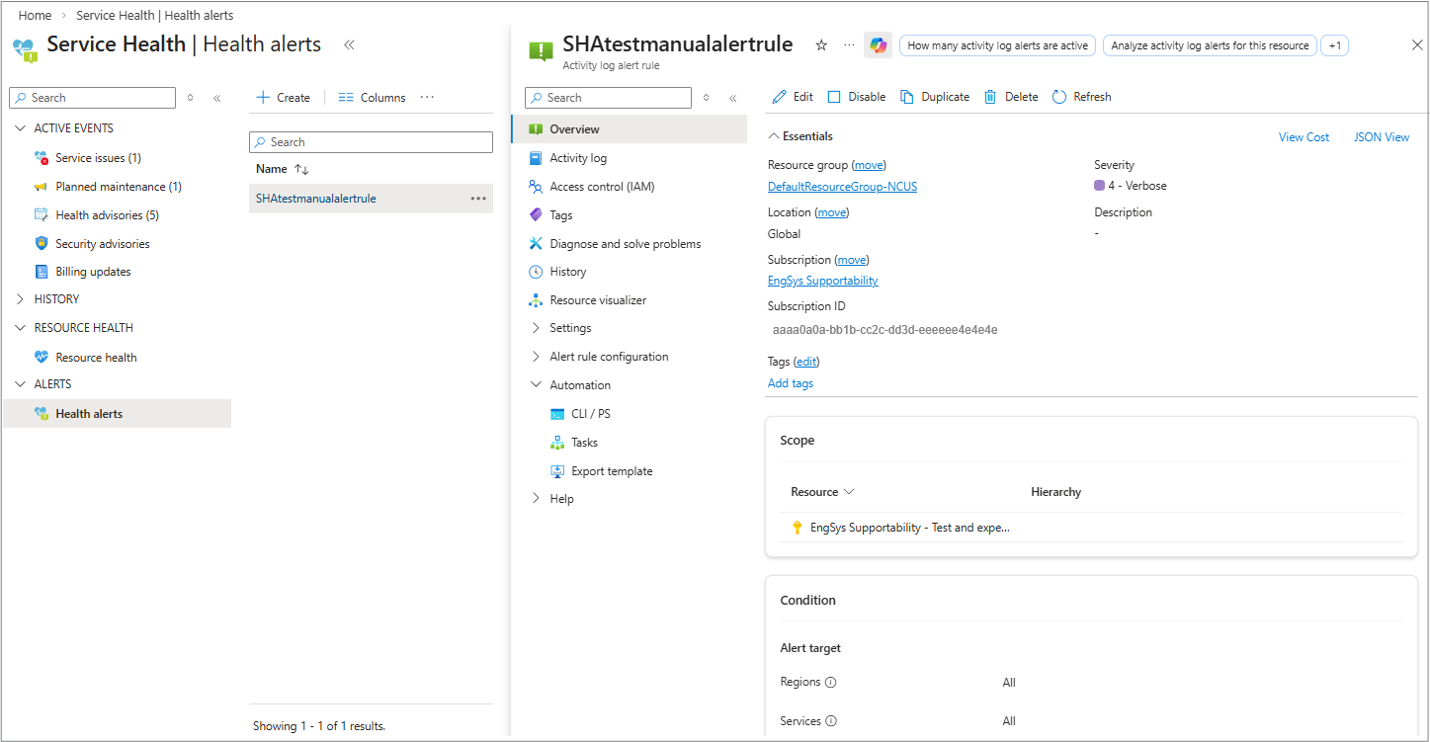
Task: Expand Alert rule configuration menu group
Action: coord(536,357)
